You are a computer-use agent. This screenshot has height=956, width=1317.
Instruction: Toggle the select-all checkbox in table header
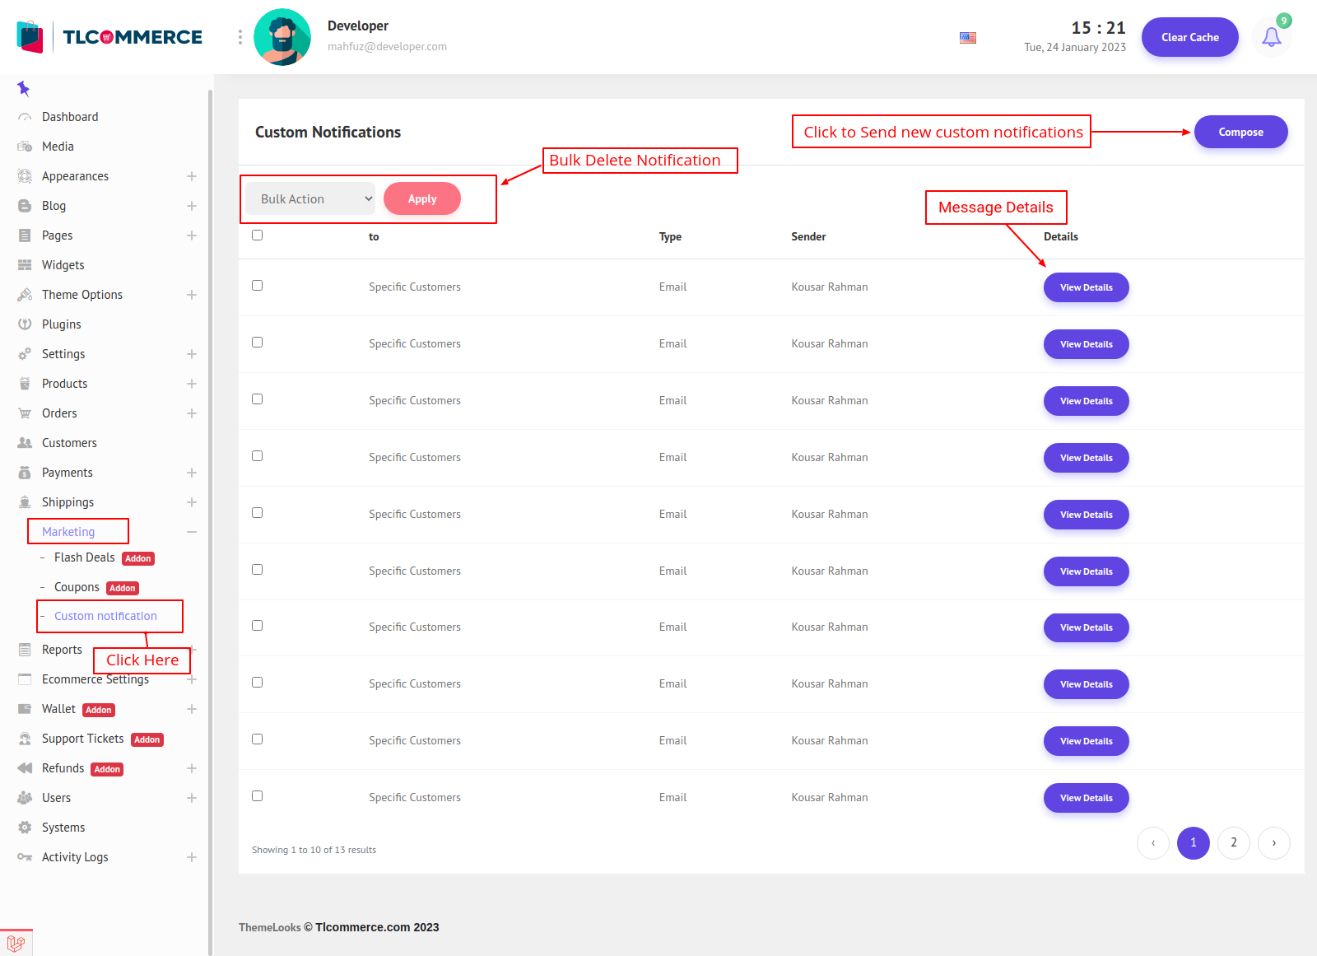pyautogui.click(x=258, y=236)
